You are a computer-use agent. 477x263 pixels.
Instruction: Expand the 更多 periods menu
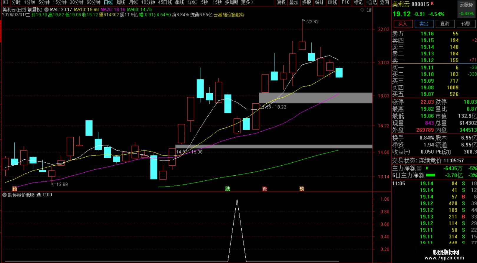click(247, 2)
